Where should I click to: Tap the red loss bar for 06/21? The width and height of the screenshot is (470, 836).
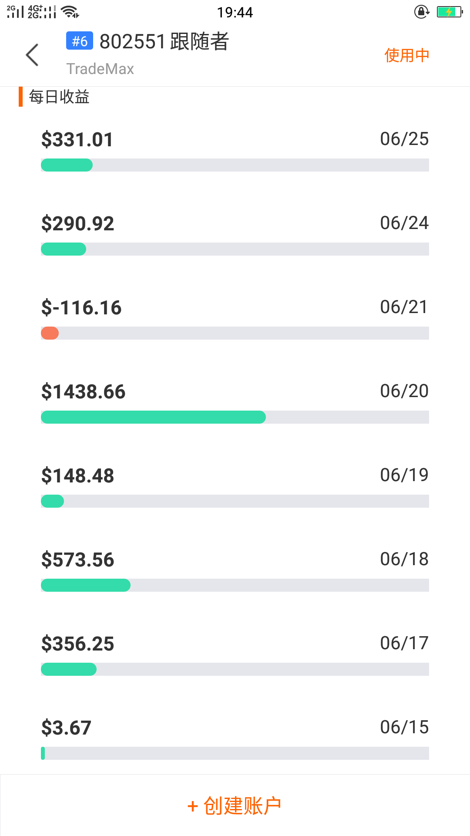point(50,333)
